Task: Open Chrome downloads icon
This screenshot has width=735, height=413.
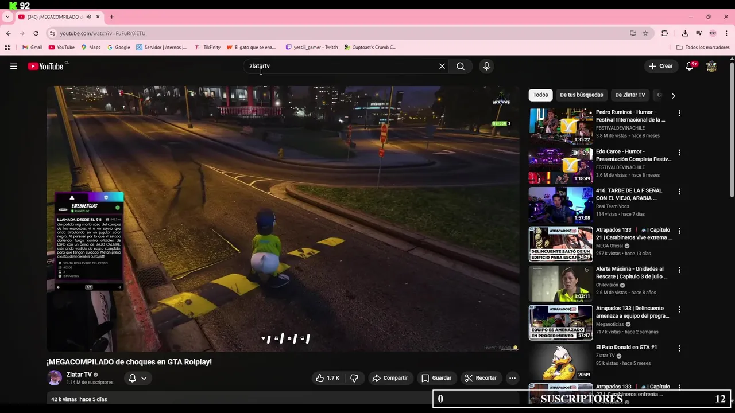Action: tap(685, 33)
